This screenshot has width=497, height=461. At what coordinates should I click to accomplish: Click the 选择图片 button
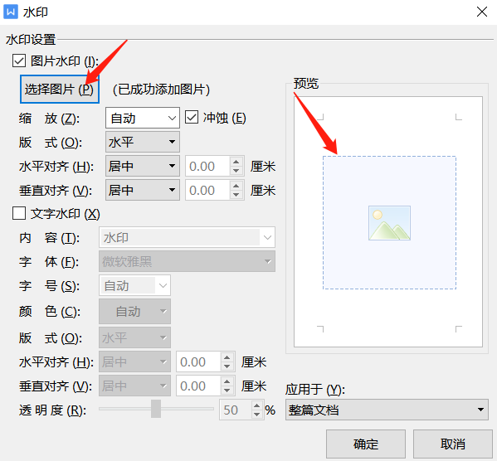[x=60, y=89]
